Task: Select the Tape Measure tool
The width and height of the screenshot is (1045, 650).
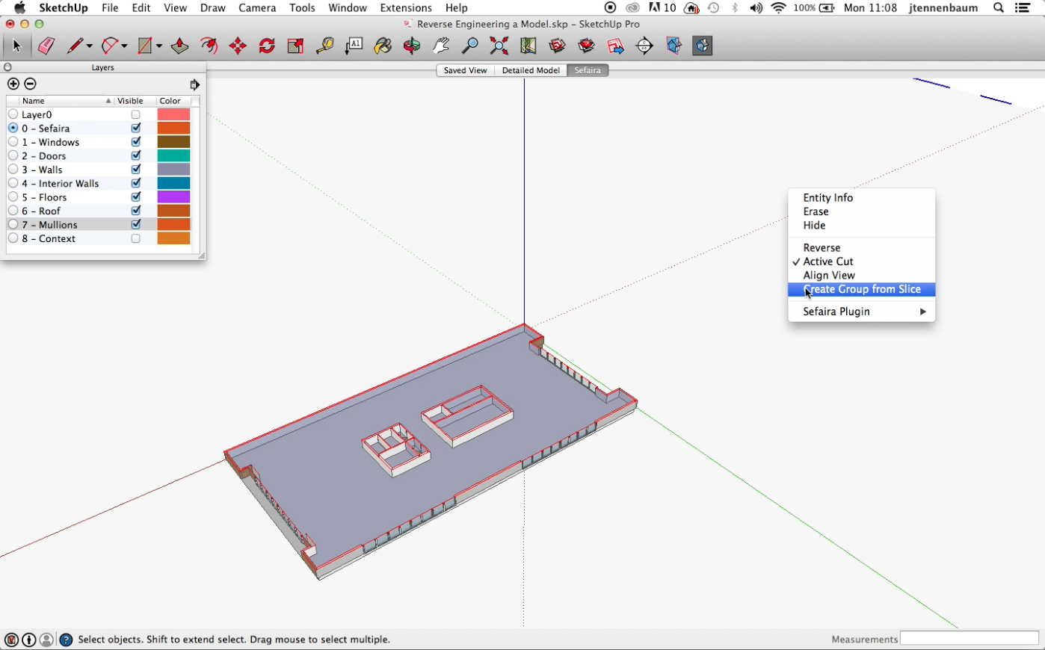Action: (324, 46)
